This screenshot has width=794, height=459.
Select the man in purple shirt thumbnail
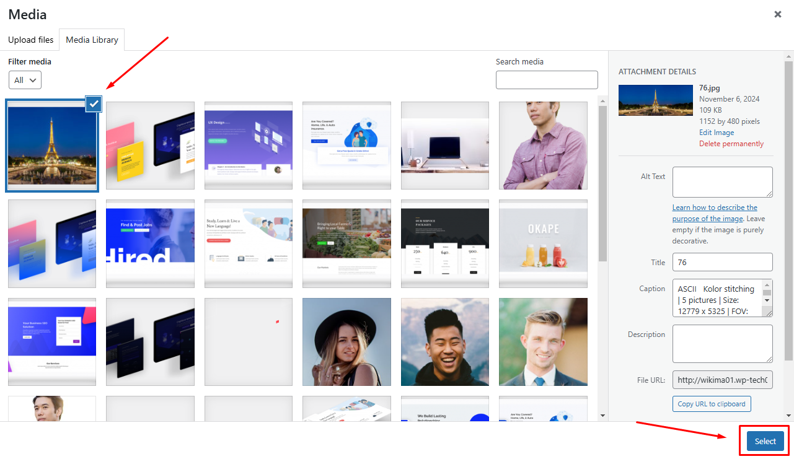[543, 145]
